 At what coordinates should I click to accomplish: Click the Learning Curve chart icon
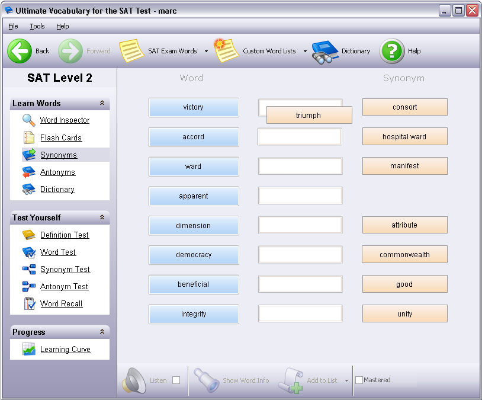pos(29,349)
